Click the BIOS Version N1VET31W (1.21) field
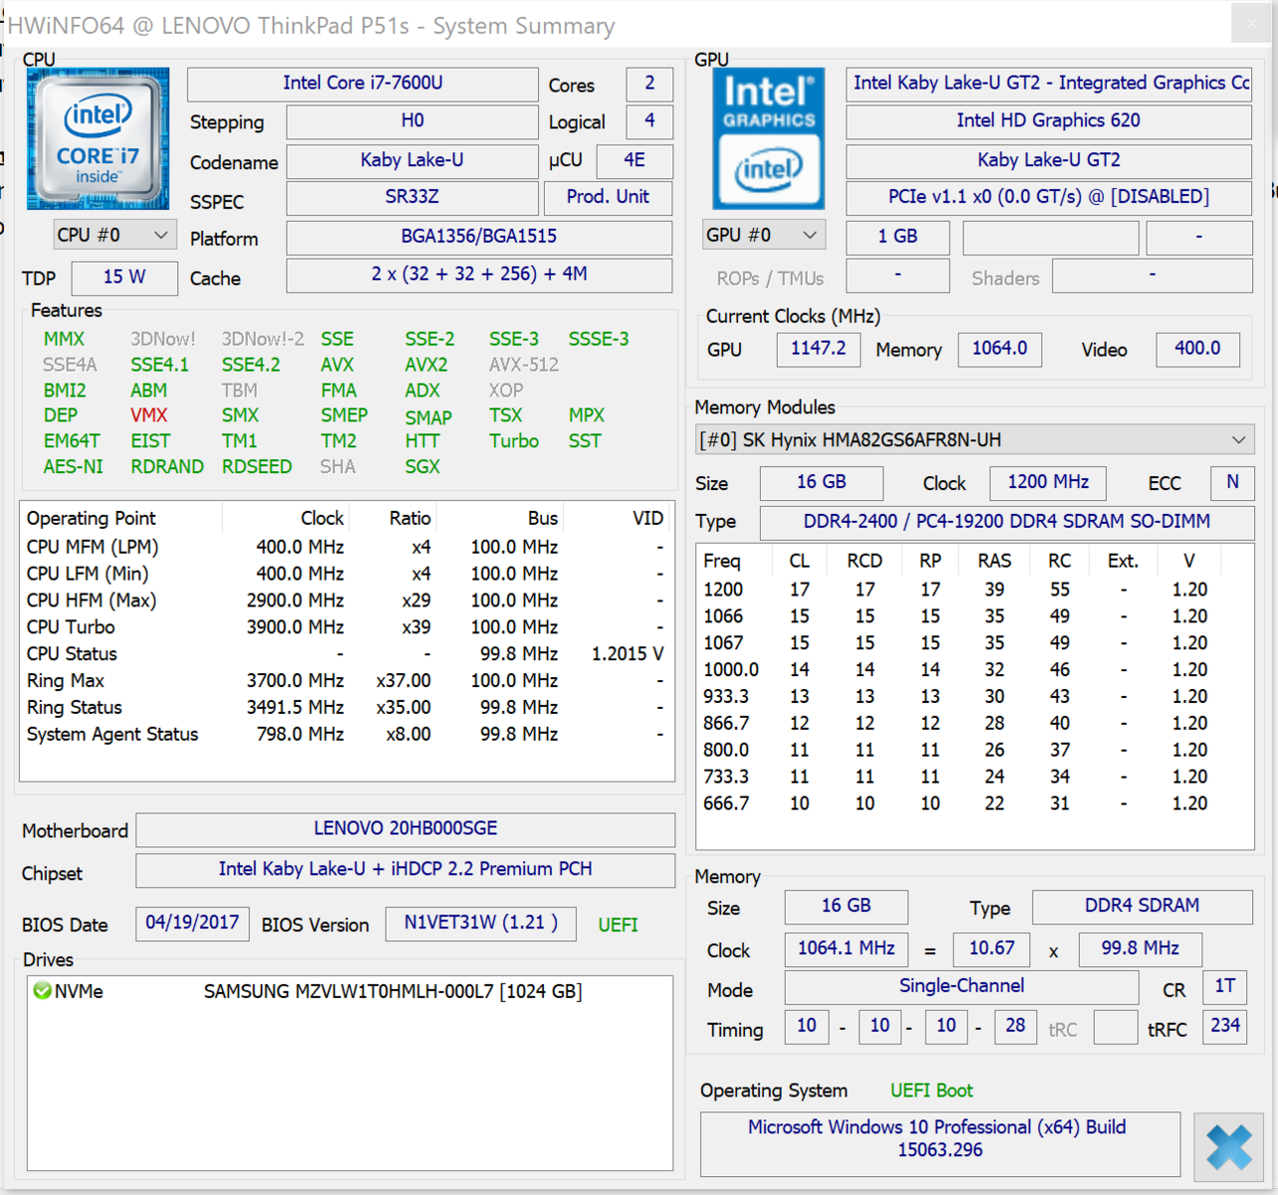Viewport: 1278px width, 1195px height. coord(480,923)
